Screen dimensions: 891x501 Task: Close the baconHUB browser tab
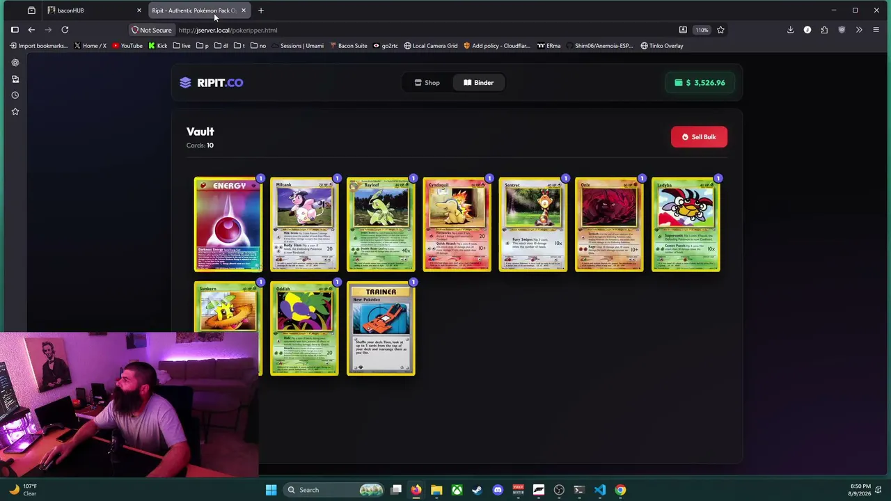pyautogui.click(x=139, y=10)
